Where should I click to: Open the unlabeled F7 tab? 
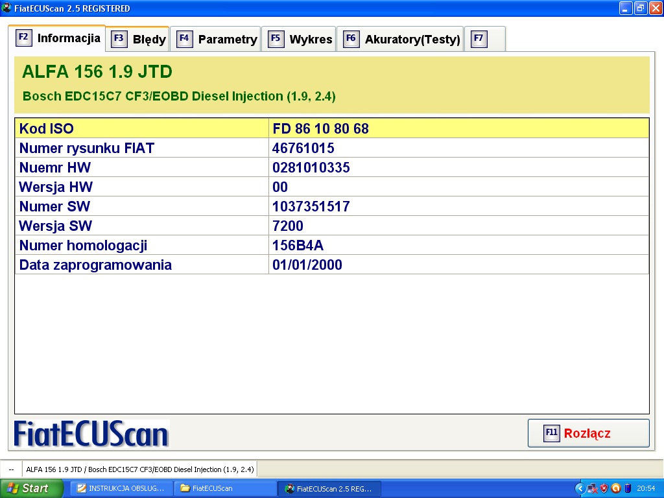(x=485, y=39)
